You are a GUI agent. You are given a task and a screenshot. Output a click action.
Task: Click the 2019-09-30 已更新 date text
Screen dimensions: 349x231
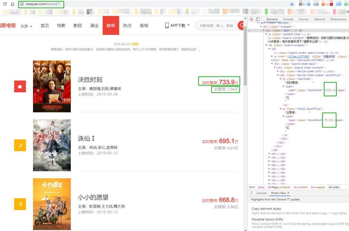(126, 44)
